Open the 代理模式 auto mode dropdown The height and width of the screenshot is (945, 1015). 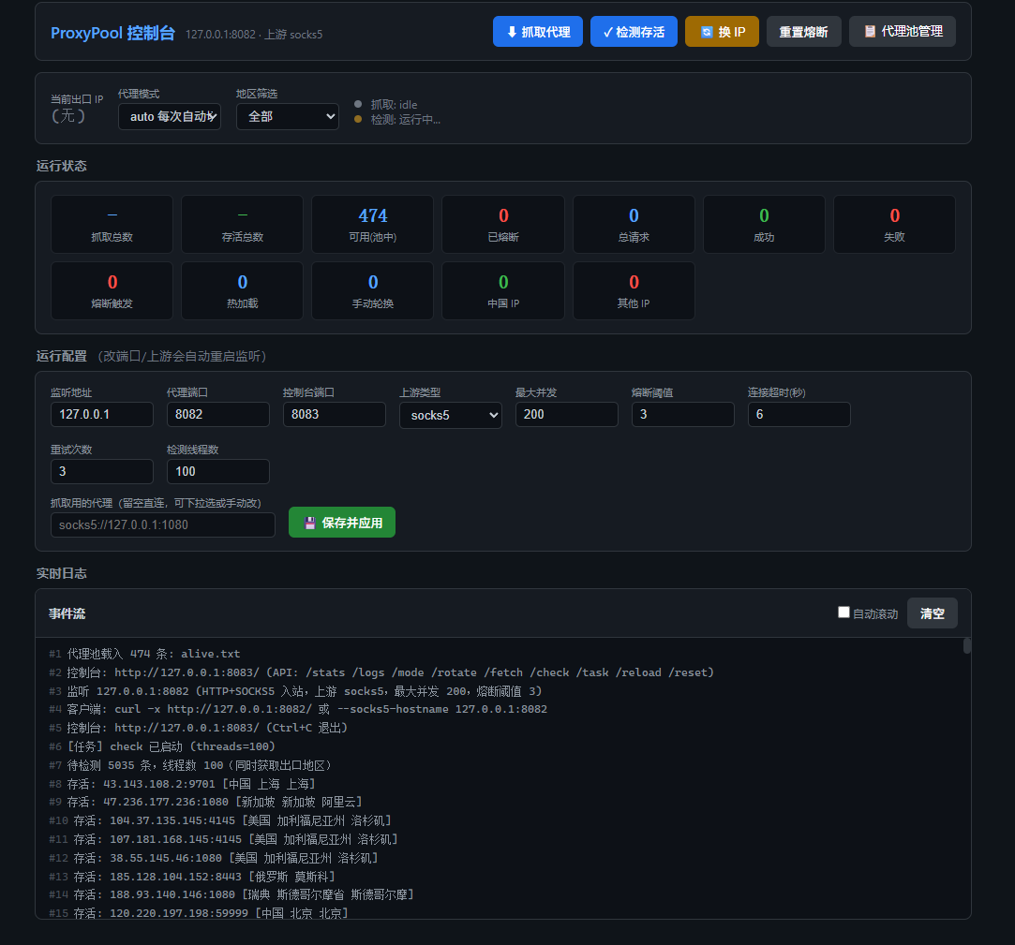point(170,116)
